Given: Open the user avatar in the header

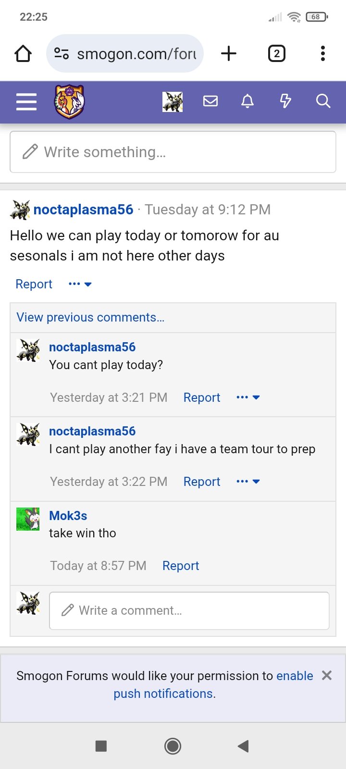Looking at the screenshot, I should [173, 101].
